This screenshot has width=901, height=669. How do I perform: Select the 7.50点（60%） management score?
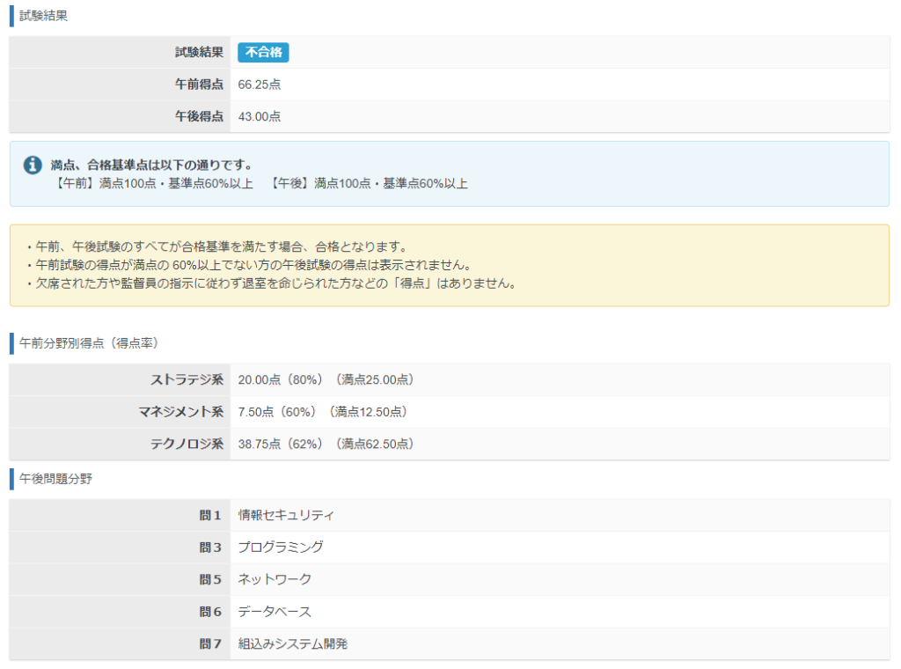pos(274,412)
